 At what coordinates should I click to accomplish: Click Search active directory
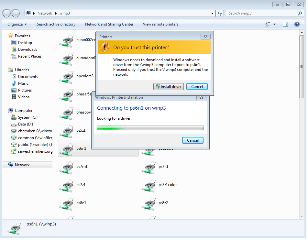point(56,24)
